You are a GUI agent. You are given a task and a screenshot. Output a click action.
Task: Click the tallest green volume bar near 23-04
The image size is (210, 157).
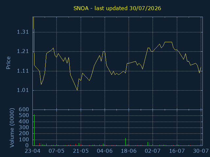34,130
